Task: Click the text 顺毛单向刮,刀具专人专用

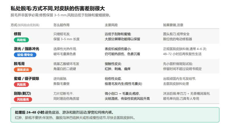Action: click(181, 99)
